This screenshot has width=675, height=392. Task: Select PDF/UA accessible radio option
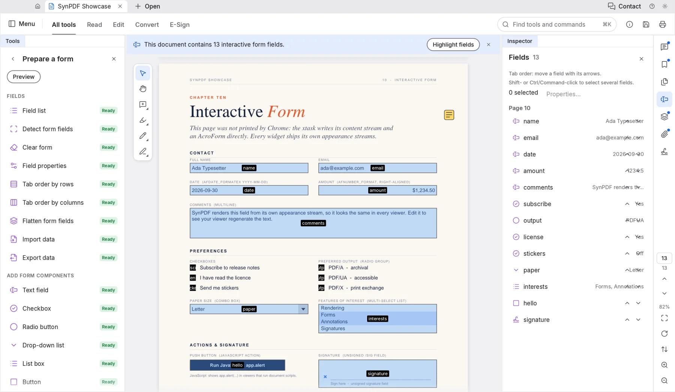[321, 278]
